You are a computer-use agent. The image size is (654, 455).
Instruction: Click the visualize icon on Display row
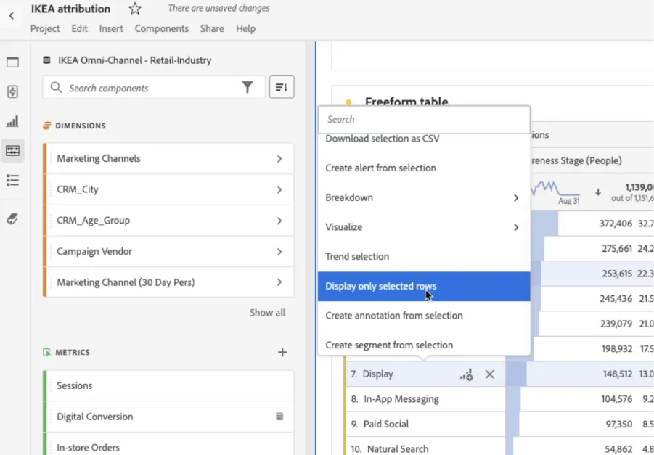(466, 374)
